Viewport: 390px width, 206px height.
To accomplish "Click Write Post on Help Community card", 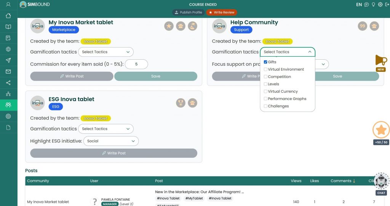I will 236,76.
